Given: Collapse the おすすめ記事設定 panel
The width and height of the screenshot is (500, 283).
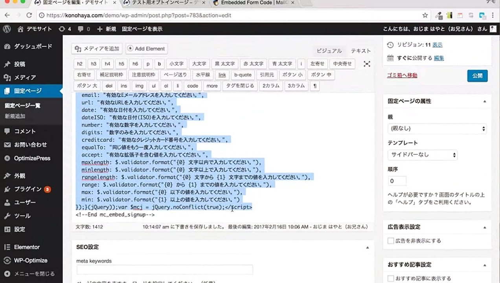Looking at the screenshot, I should 484,265.
